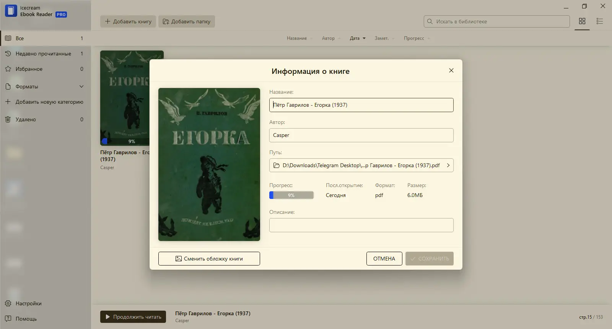
Task: Click the 9% progress bar in dialog
Action: coord(291,195)
